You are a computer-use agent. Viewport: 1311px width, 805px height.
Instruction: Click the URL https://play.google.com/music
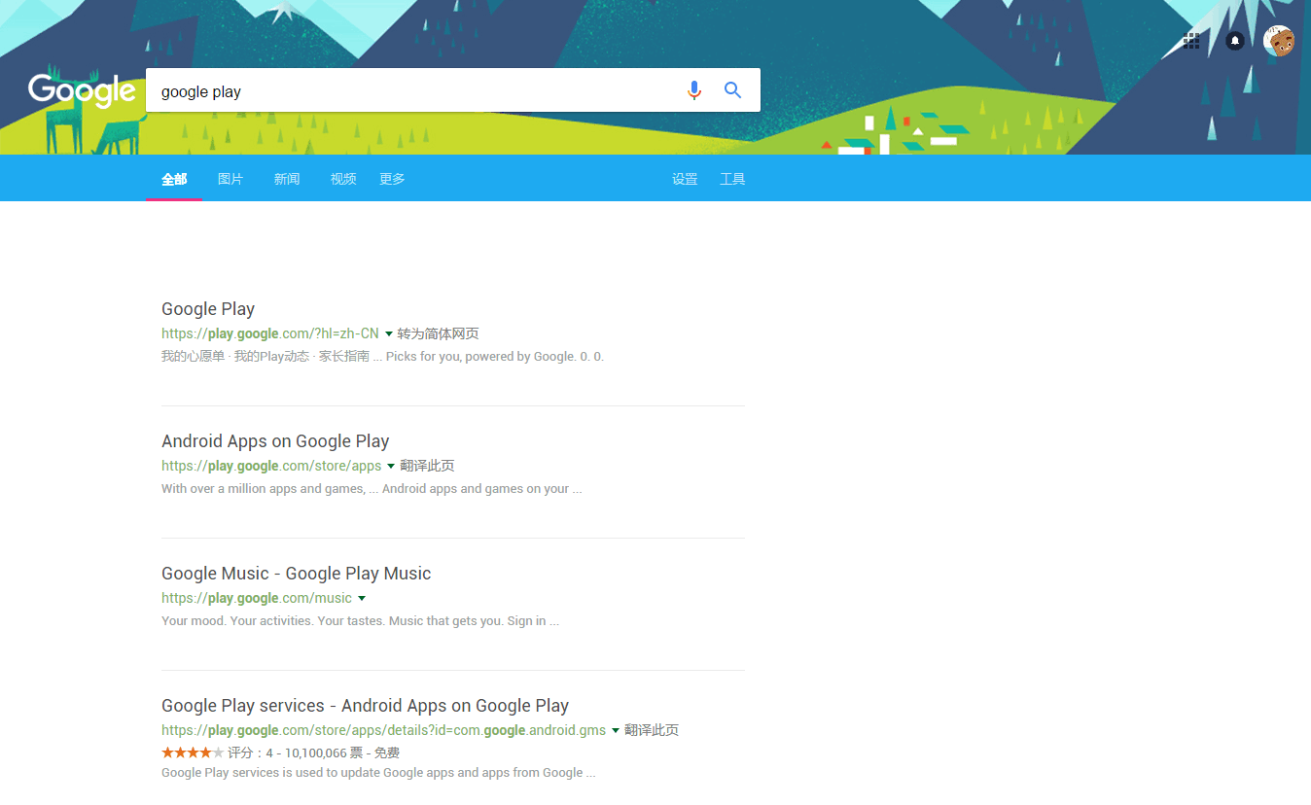pos(257,598)
